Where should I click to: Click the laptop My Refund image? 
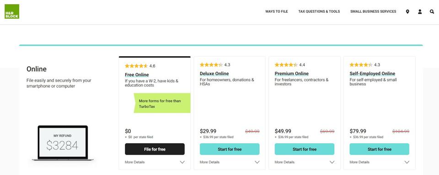(x=63, y=143)
